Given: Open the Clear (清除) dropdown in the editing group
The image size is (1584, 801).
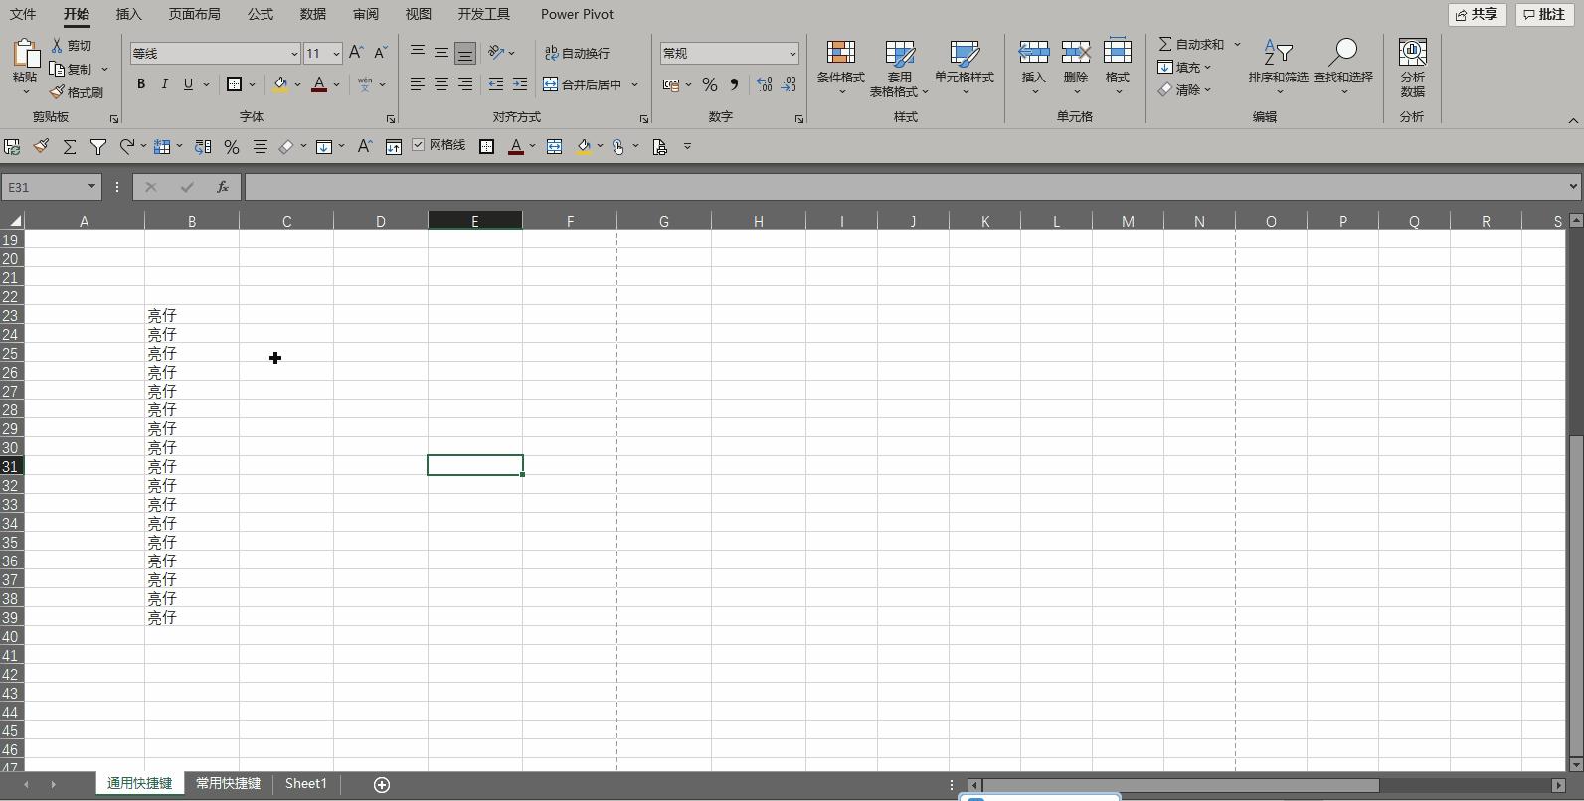Looking at the screenshot, I should click(x=1185, y=90).
